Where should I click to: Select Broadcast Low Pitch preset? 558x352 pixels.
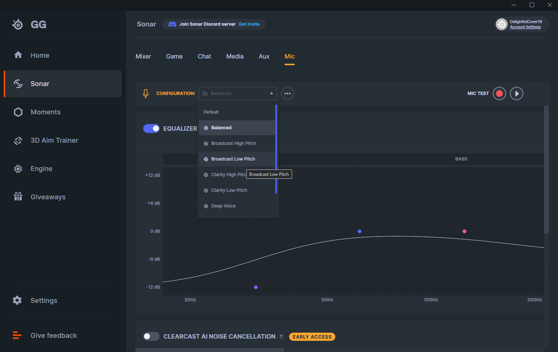[237, 159]
